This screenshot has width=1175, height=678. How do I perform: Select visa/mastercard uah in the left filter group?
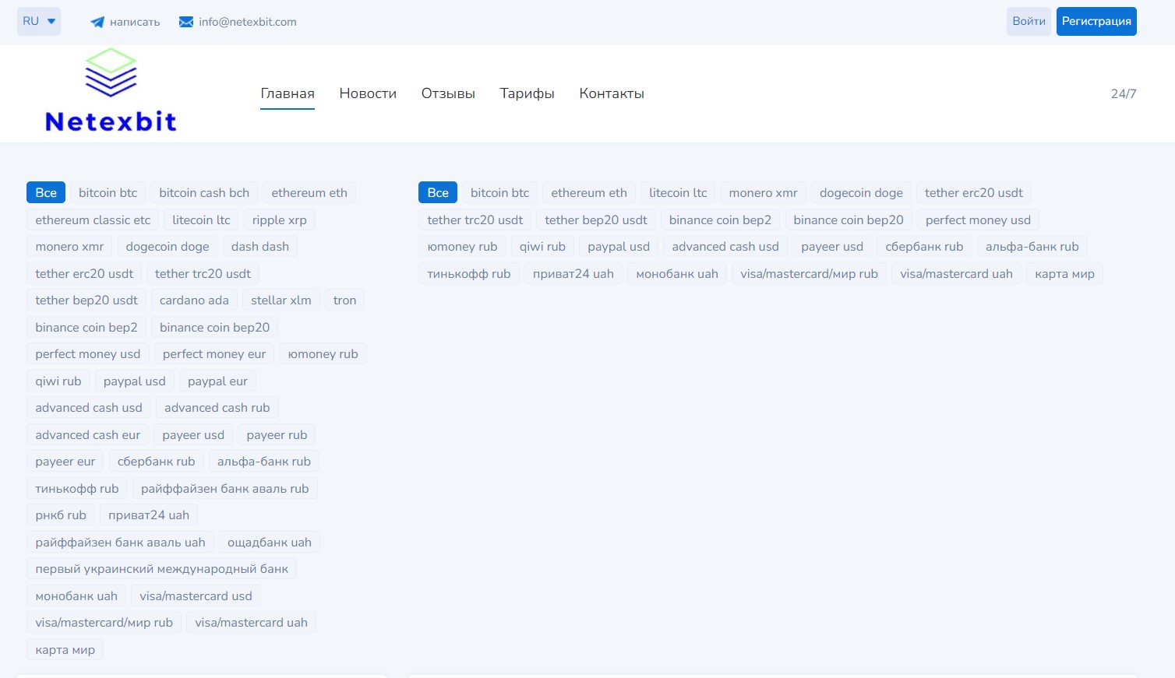[251, 623]
